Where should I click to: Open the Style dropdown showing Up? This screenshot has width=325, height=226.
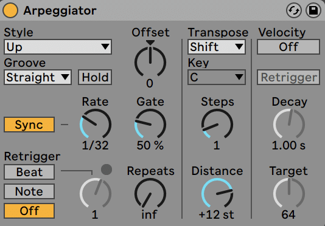click(x=58, y=47)
